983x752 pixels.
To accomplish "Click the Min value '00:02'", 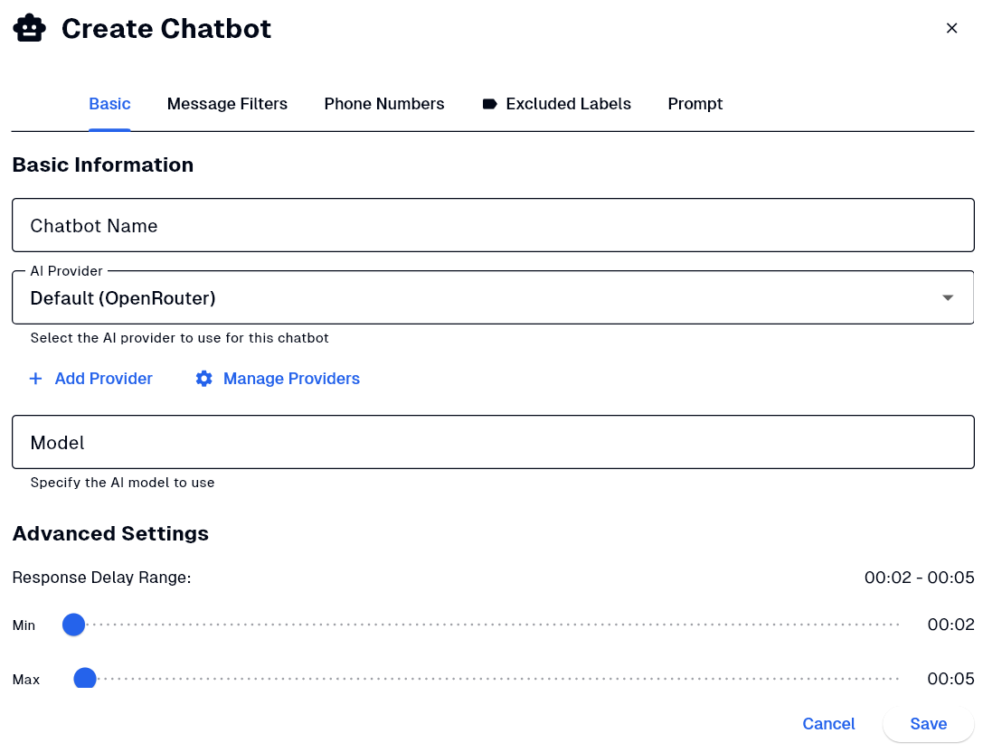I will pyautogui.click(x=951, y=625).
